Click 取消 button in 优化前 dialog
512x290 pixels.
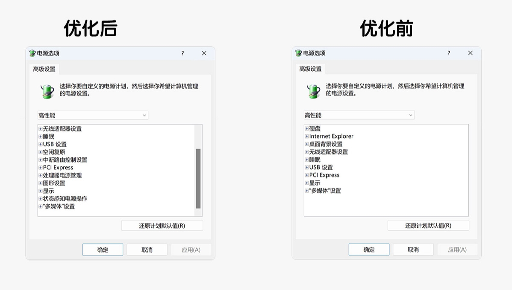[413, 250]
